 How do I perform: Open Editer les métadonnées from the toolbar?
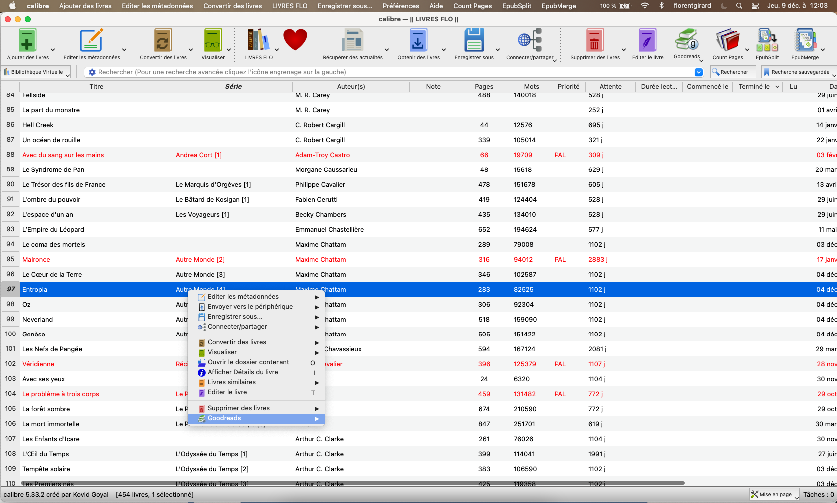[x=91, y=40]
